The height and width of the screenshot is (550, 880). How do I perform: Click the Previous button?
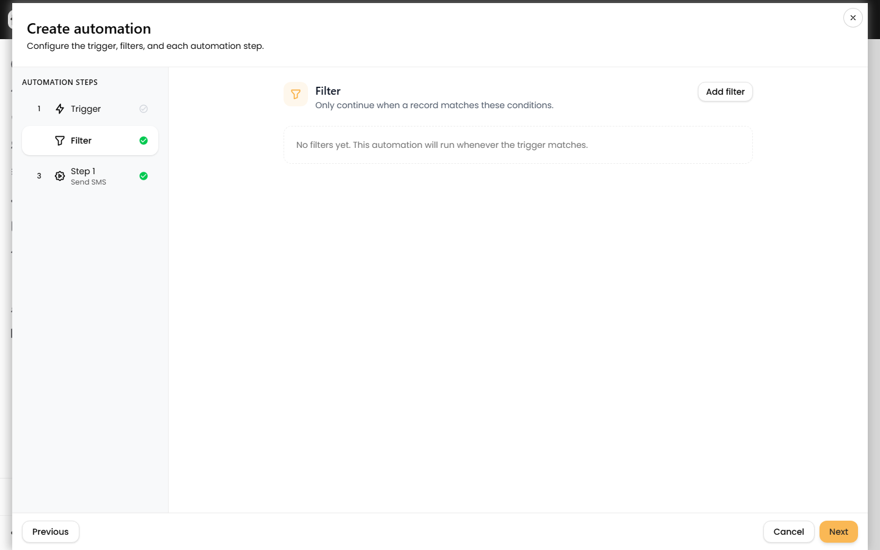click(x=51, y=532)
